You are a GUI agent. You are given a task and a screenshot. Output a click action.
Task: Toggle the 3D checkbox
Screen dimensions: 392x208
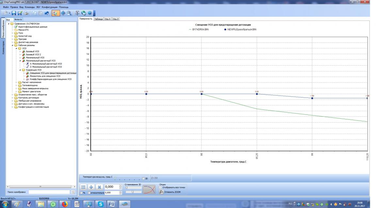tap(143, 178)
